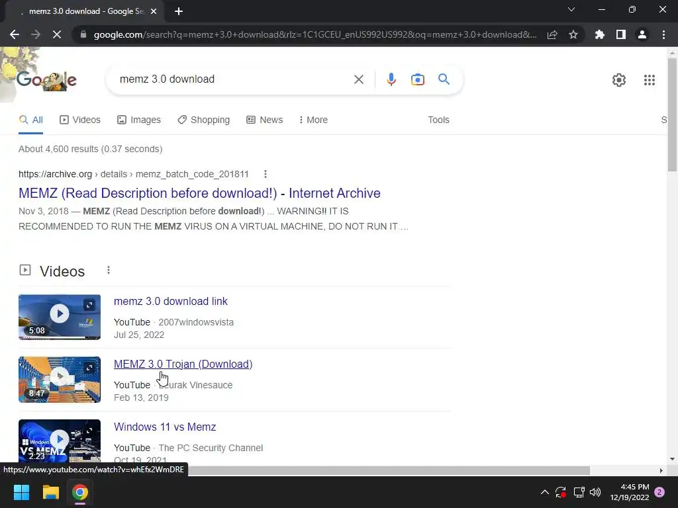Screen dimensions: 678x508
Task: Toggle the browser side panel icon
Action: pyautogui.click(x=621, y=34)
